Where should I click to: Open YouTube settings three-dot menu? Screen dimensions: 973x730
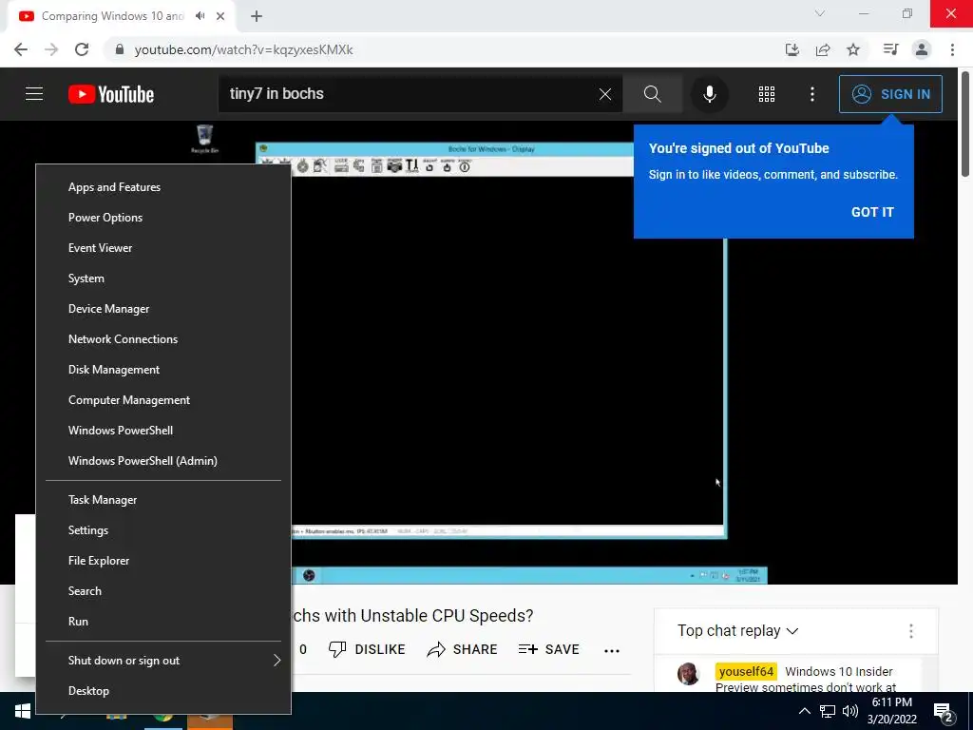[812, 94]
